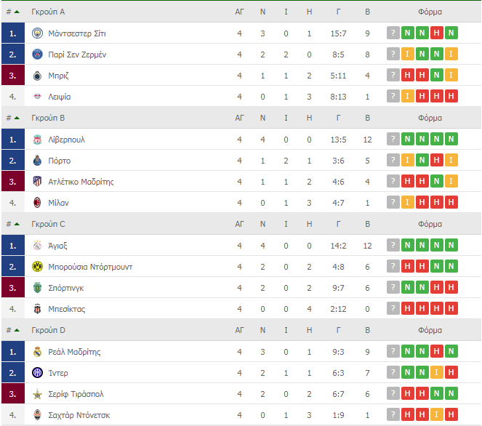This screenshot has width=482, height=426.
Task: Click the Real Madrid club crest
Action: 38,352
